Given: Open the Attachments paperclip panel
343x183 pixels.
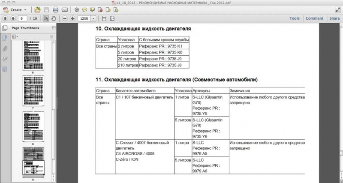Looking at the screenshot, I should 5,48.
